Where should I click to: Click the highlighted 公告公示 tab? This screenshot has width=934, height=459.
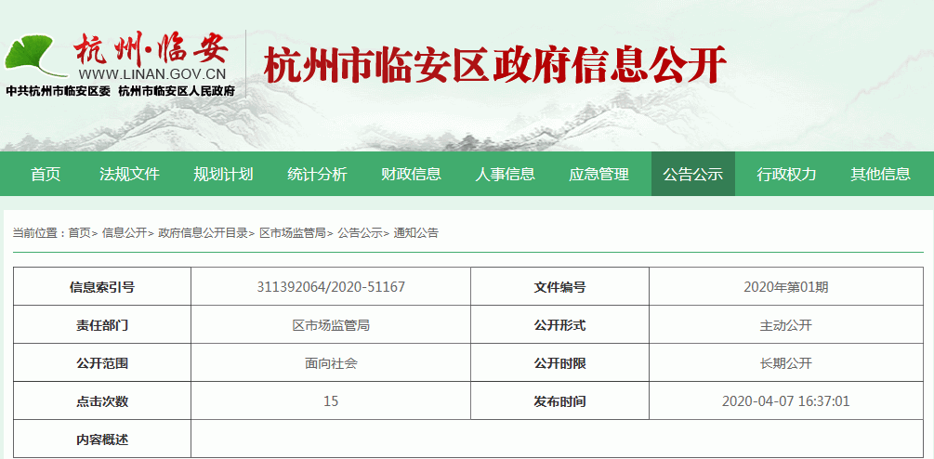(x=692, y=174)
